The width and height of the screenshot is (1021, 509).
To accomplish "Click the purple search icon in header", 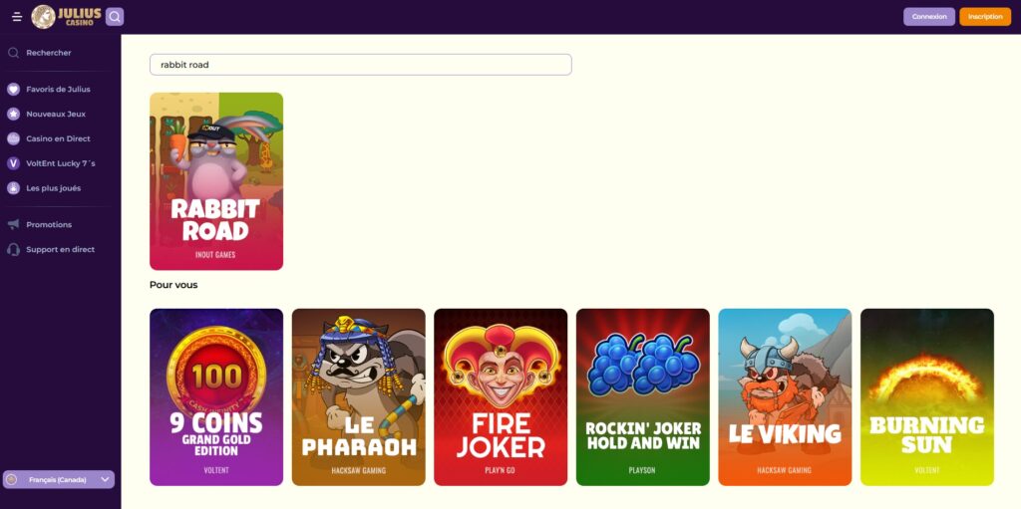I will pos(115,17).
